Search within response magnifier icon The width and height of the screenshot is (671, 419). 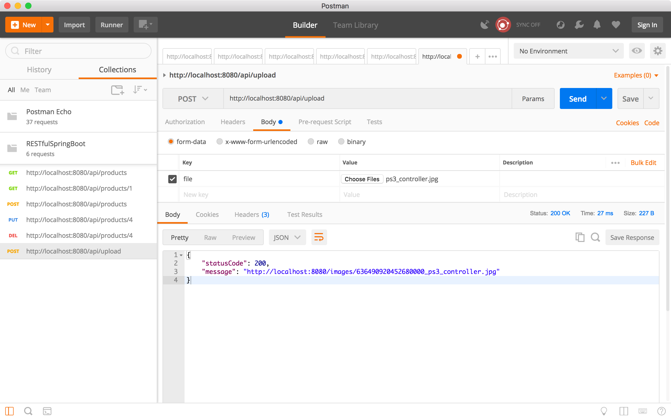(x=595, y=237)
